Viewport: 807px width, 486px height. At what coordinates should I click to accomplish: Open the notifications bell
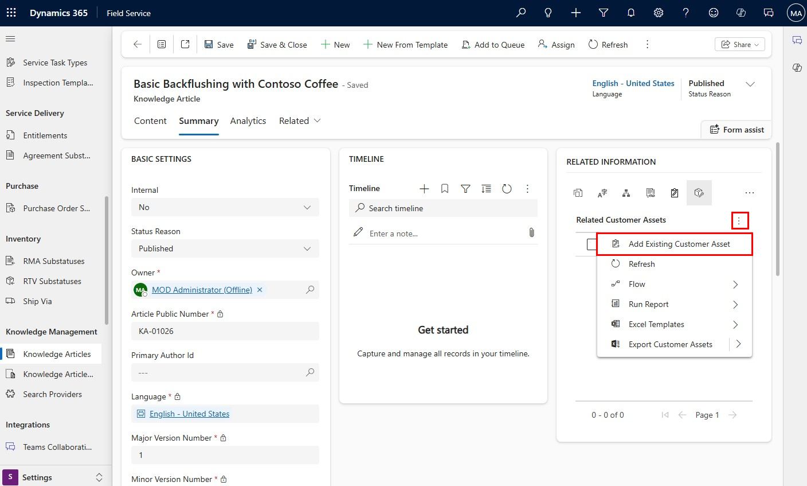point(631,13)
